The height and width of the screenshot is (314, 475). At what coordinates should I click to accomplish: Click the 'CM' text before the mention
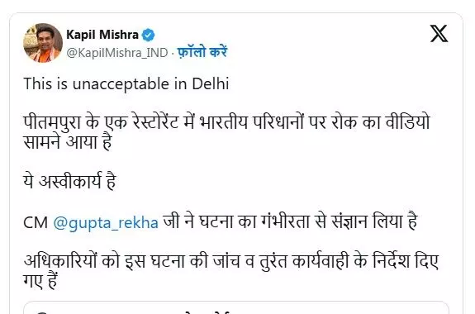coord(36,222)
